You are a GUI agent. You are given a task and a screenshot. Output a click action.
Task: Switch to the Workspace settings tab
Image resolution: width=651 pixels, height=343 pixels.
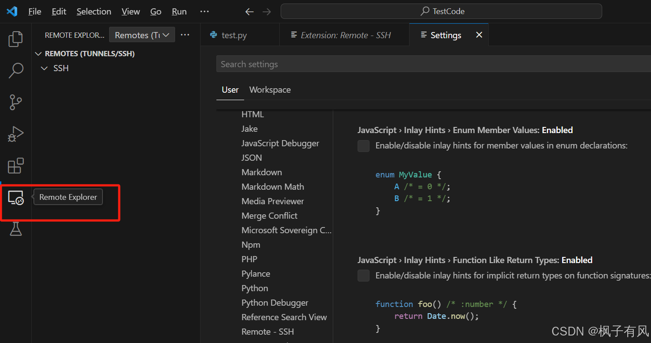coord(270,90)
